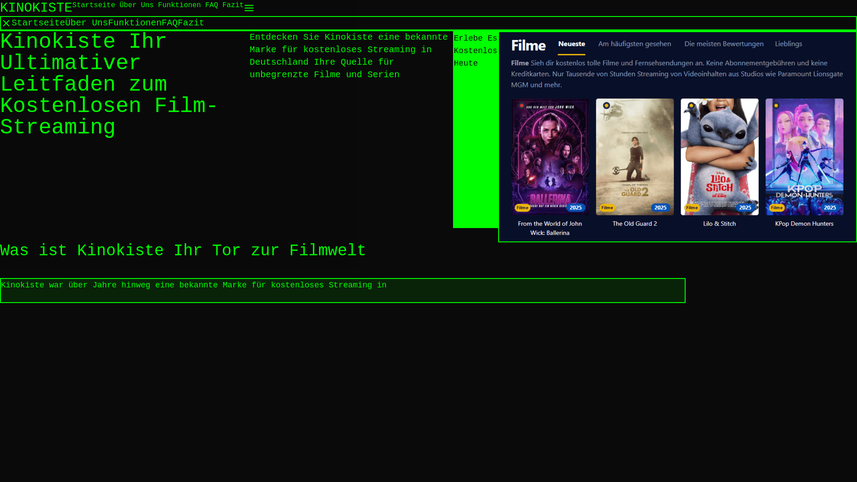Image resolution: width=857 pixels, height=482 pixels.
Task: Click the KINOKISTE logo
Action: pos(36,8)
